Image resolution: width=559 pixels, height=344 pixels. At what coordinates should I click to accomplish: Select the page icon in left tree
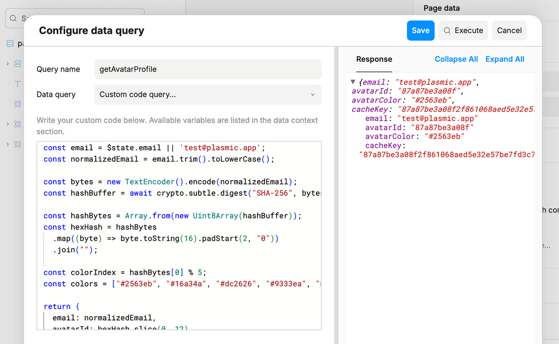tap(10, 44)
